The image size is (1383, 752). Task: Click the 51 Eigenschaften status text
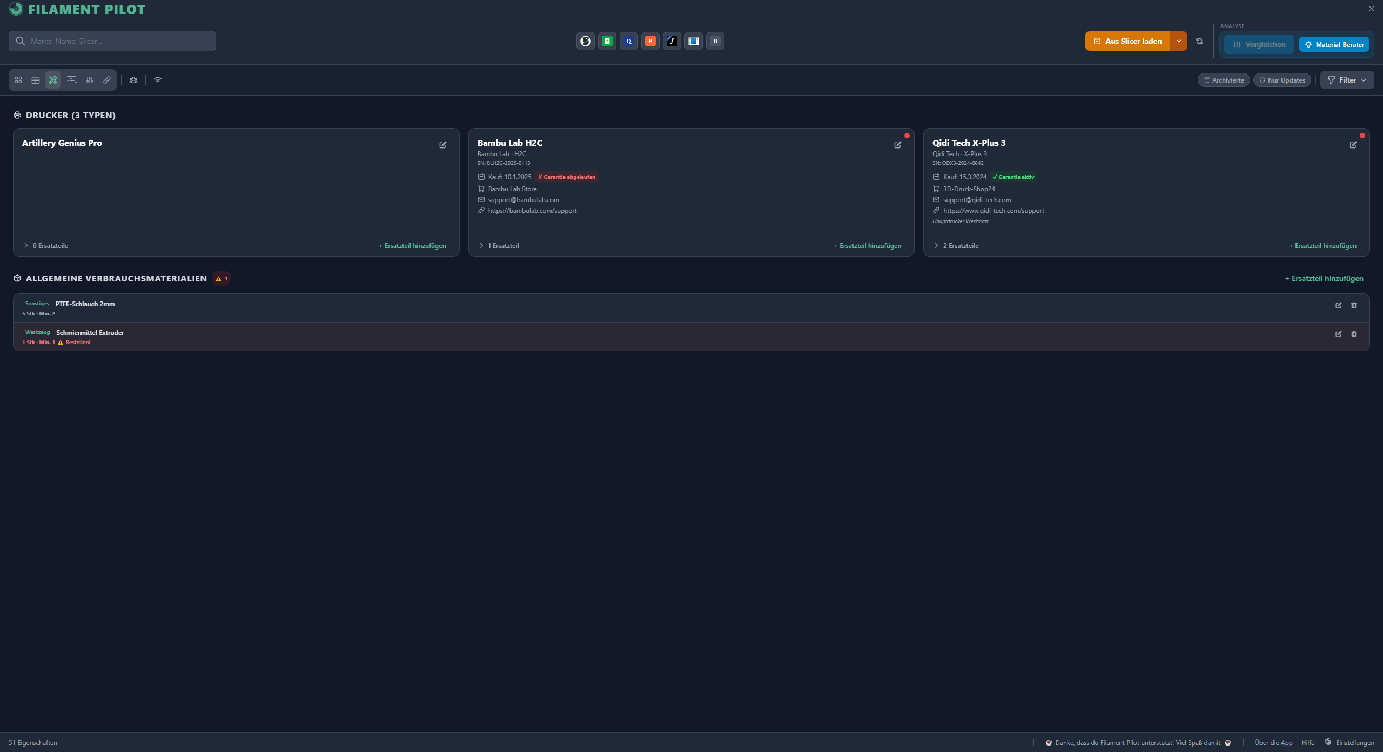33,743
